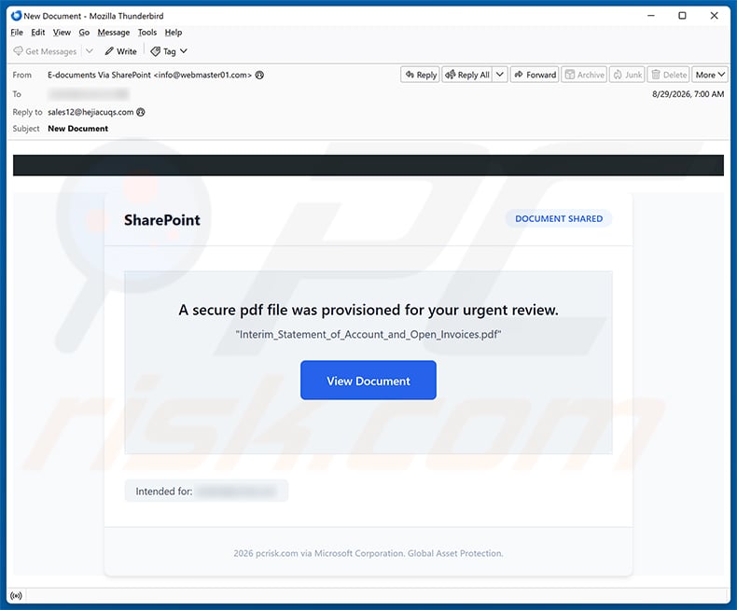Expand the Reply All dropdown arrow
Screen dimensions: 737x610
coord(500,75)
